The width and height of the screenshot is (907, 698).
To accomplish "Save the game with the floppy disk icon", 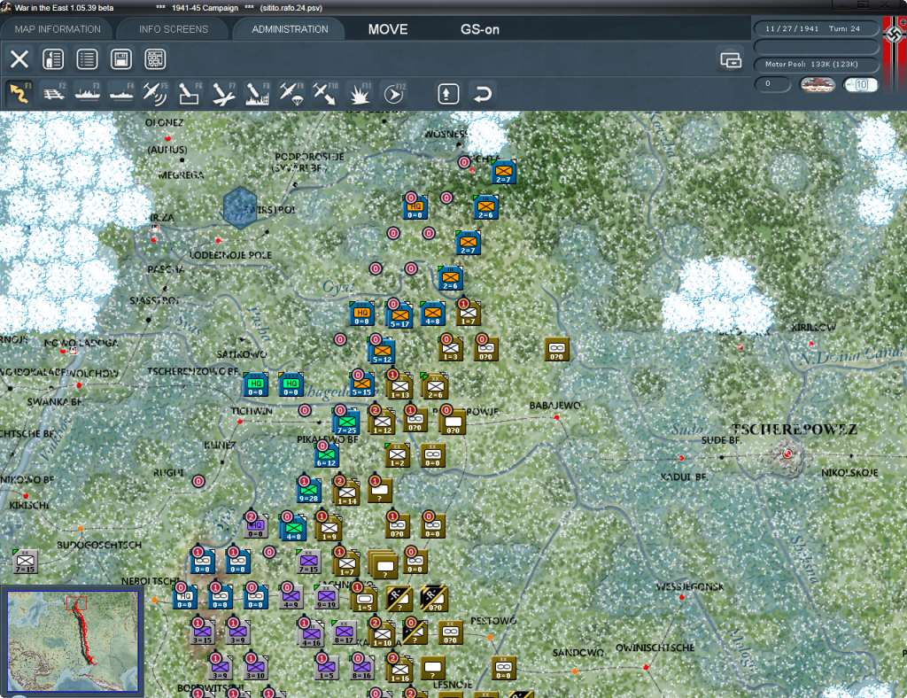I will pos(120,59).
